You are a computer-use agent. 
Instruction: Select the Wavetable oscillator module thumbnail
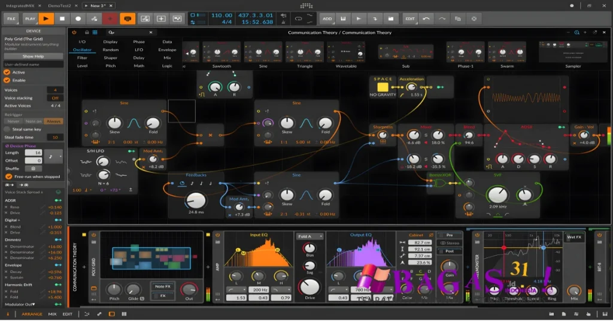[x=346, y=51]
